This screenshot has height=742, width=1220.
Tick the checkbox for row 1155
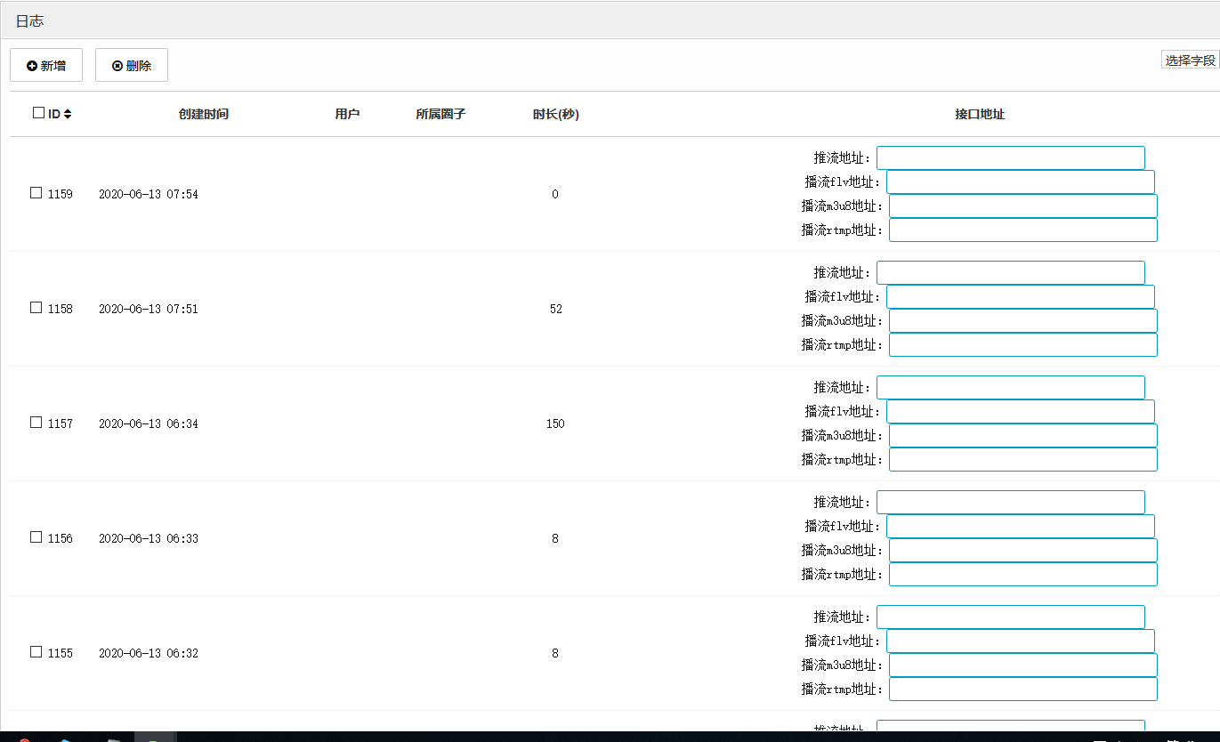pyautogui.click(x=36, y=652)
